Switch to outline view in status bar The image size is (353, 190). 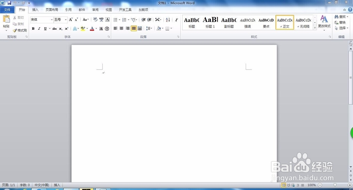[x=298, y=185]
